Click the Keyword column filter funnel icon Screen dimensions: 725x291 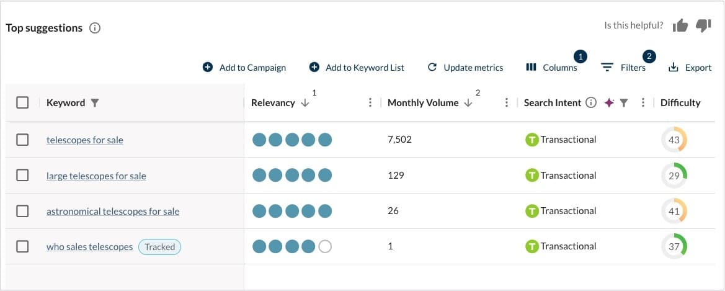95,103
